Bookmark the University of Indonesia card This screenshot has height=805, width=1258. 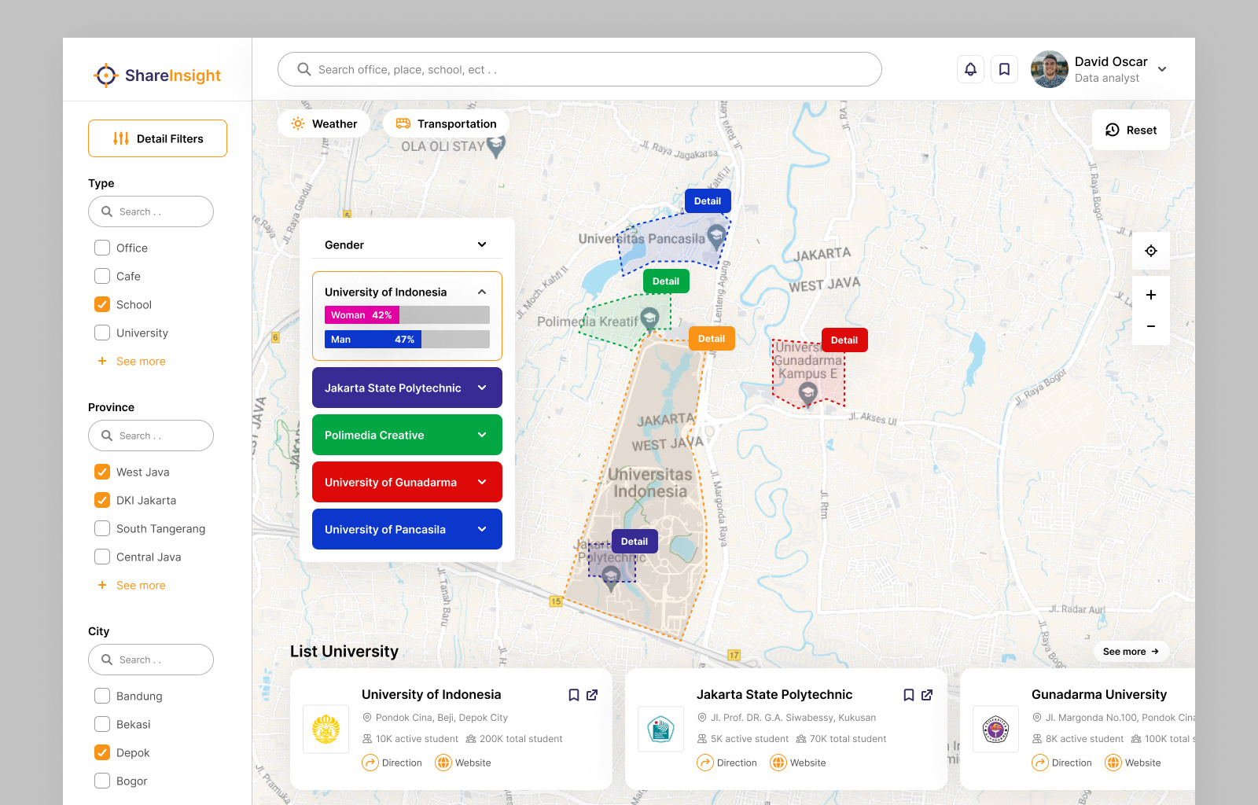(x=573, y=695)
